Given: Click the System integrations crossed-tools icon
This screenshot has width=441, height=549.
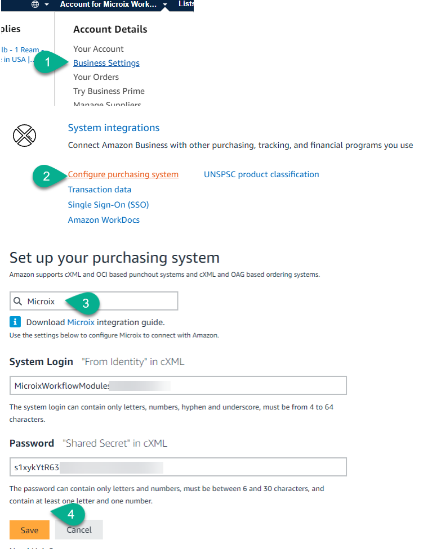Looking at the screenshot, I should pos(24,135).
